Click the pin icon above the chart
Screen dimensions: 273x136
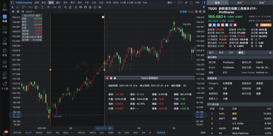point(204,7)
